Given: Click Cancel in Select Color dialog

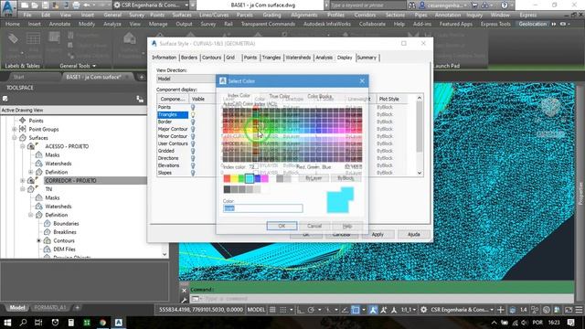Looking at the screenshot, I should [314, 226].
